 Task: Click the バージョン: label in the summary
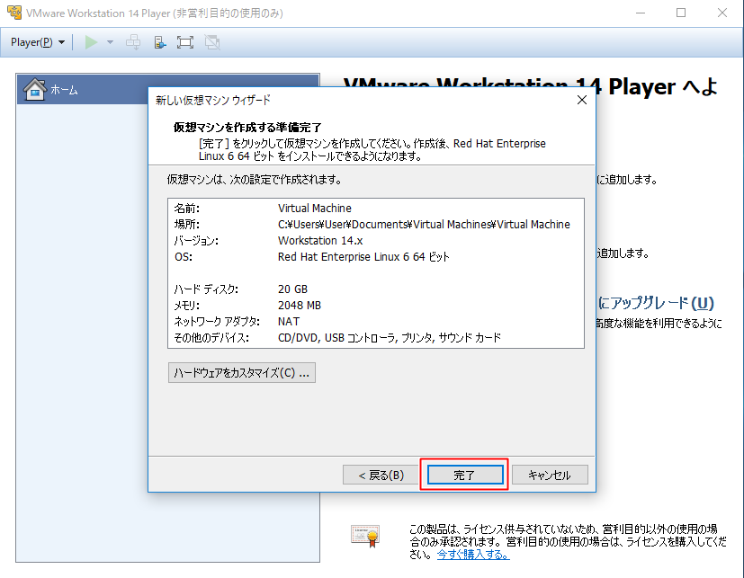[196, 240]
